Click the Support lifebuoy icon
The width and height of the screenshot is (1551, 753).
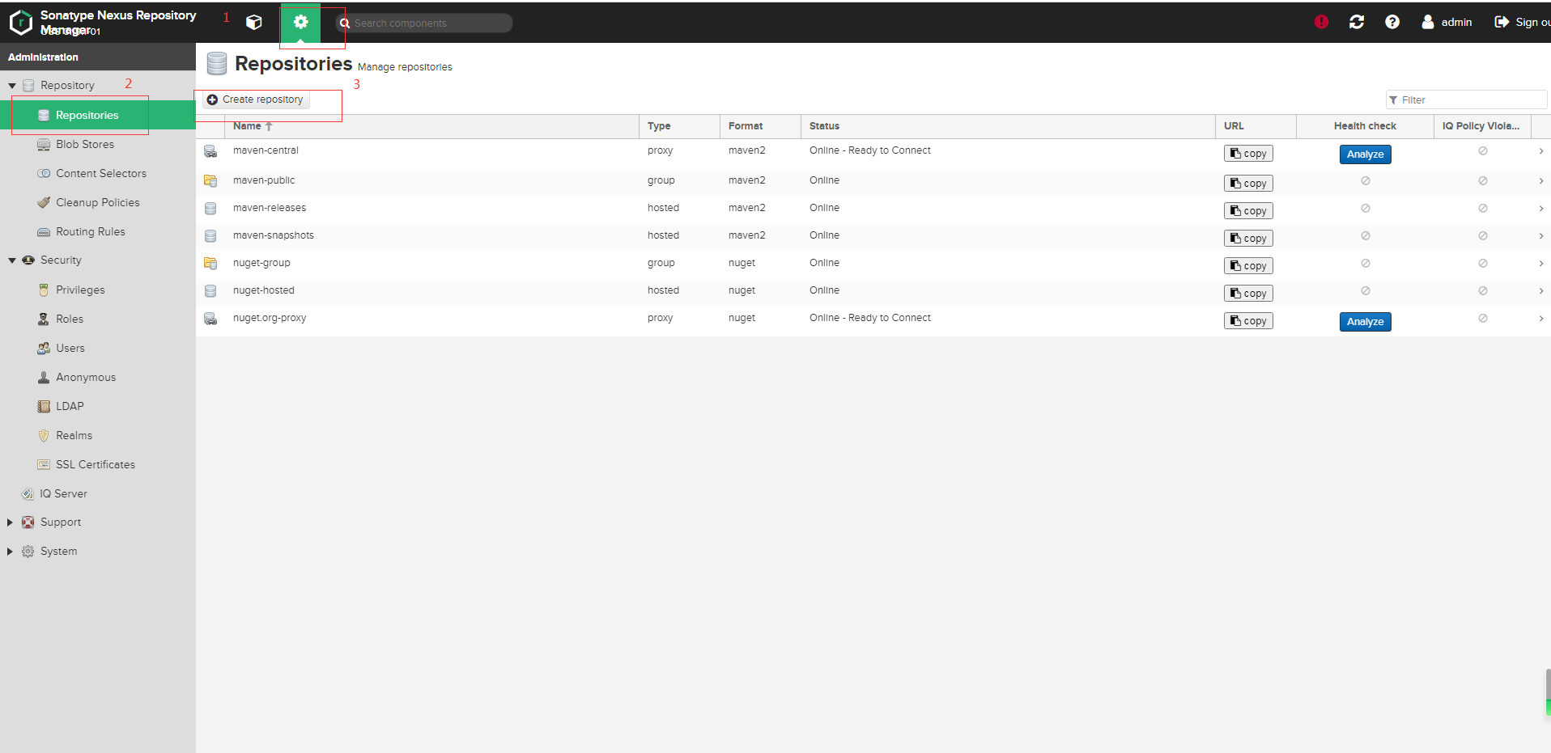pyautogui.click(x=28, y=522)
